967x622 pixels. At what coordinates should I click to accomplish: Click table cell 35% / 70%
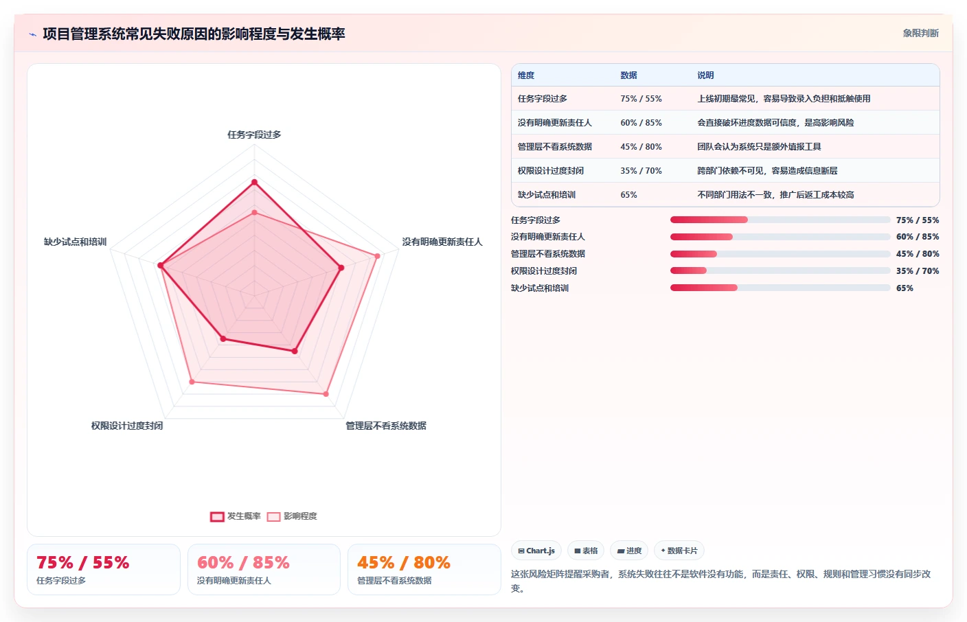click(x=641, y=171)
